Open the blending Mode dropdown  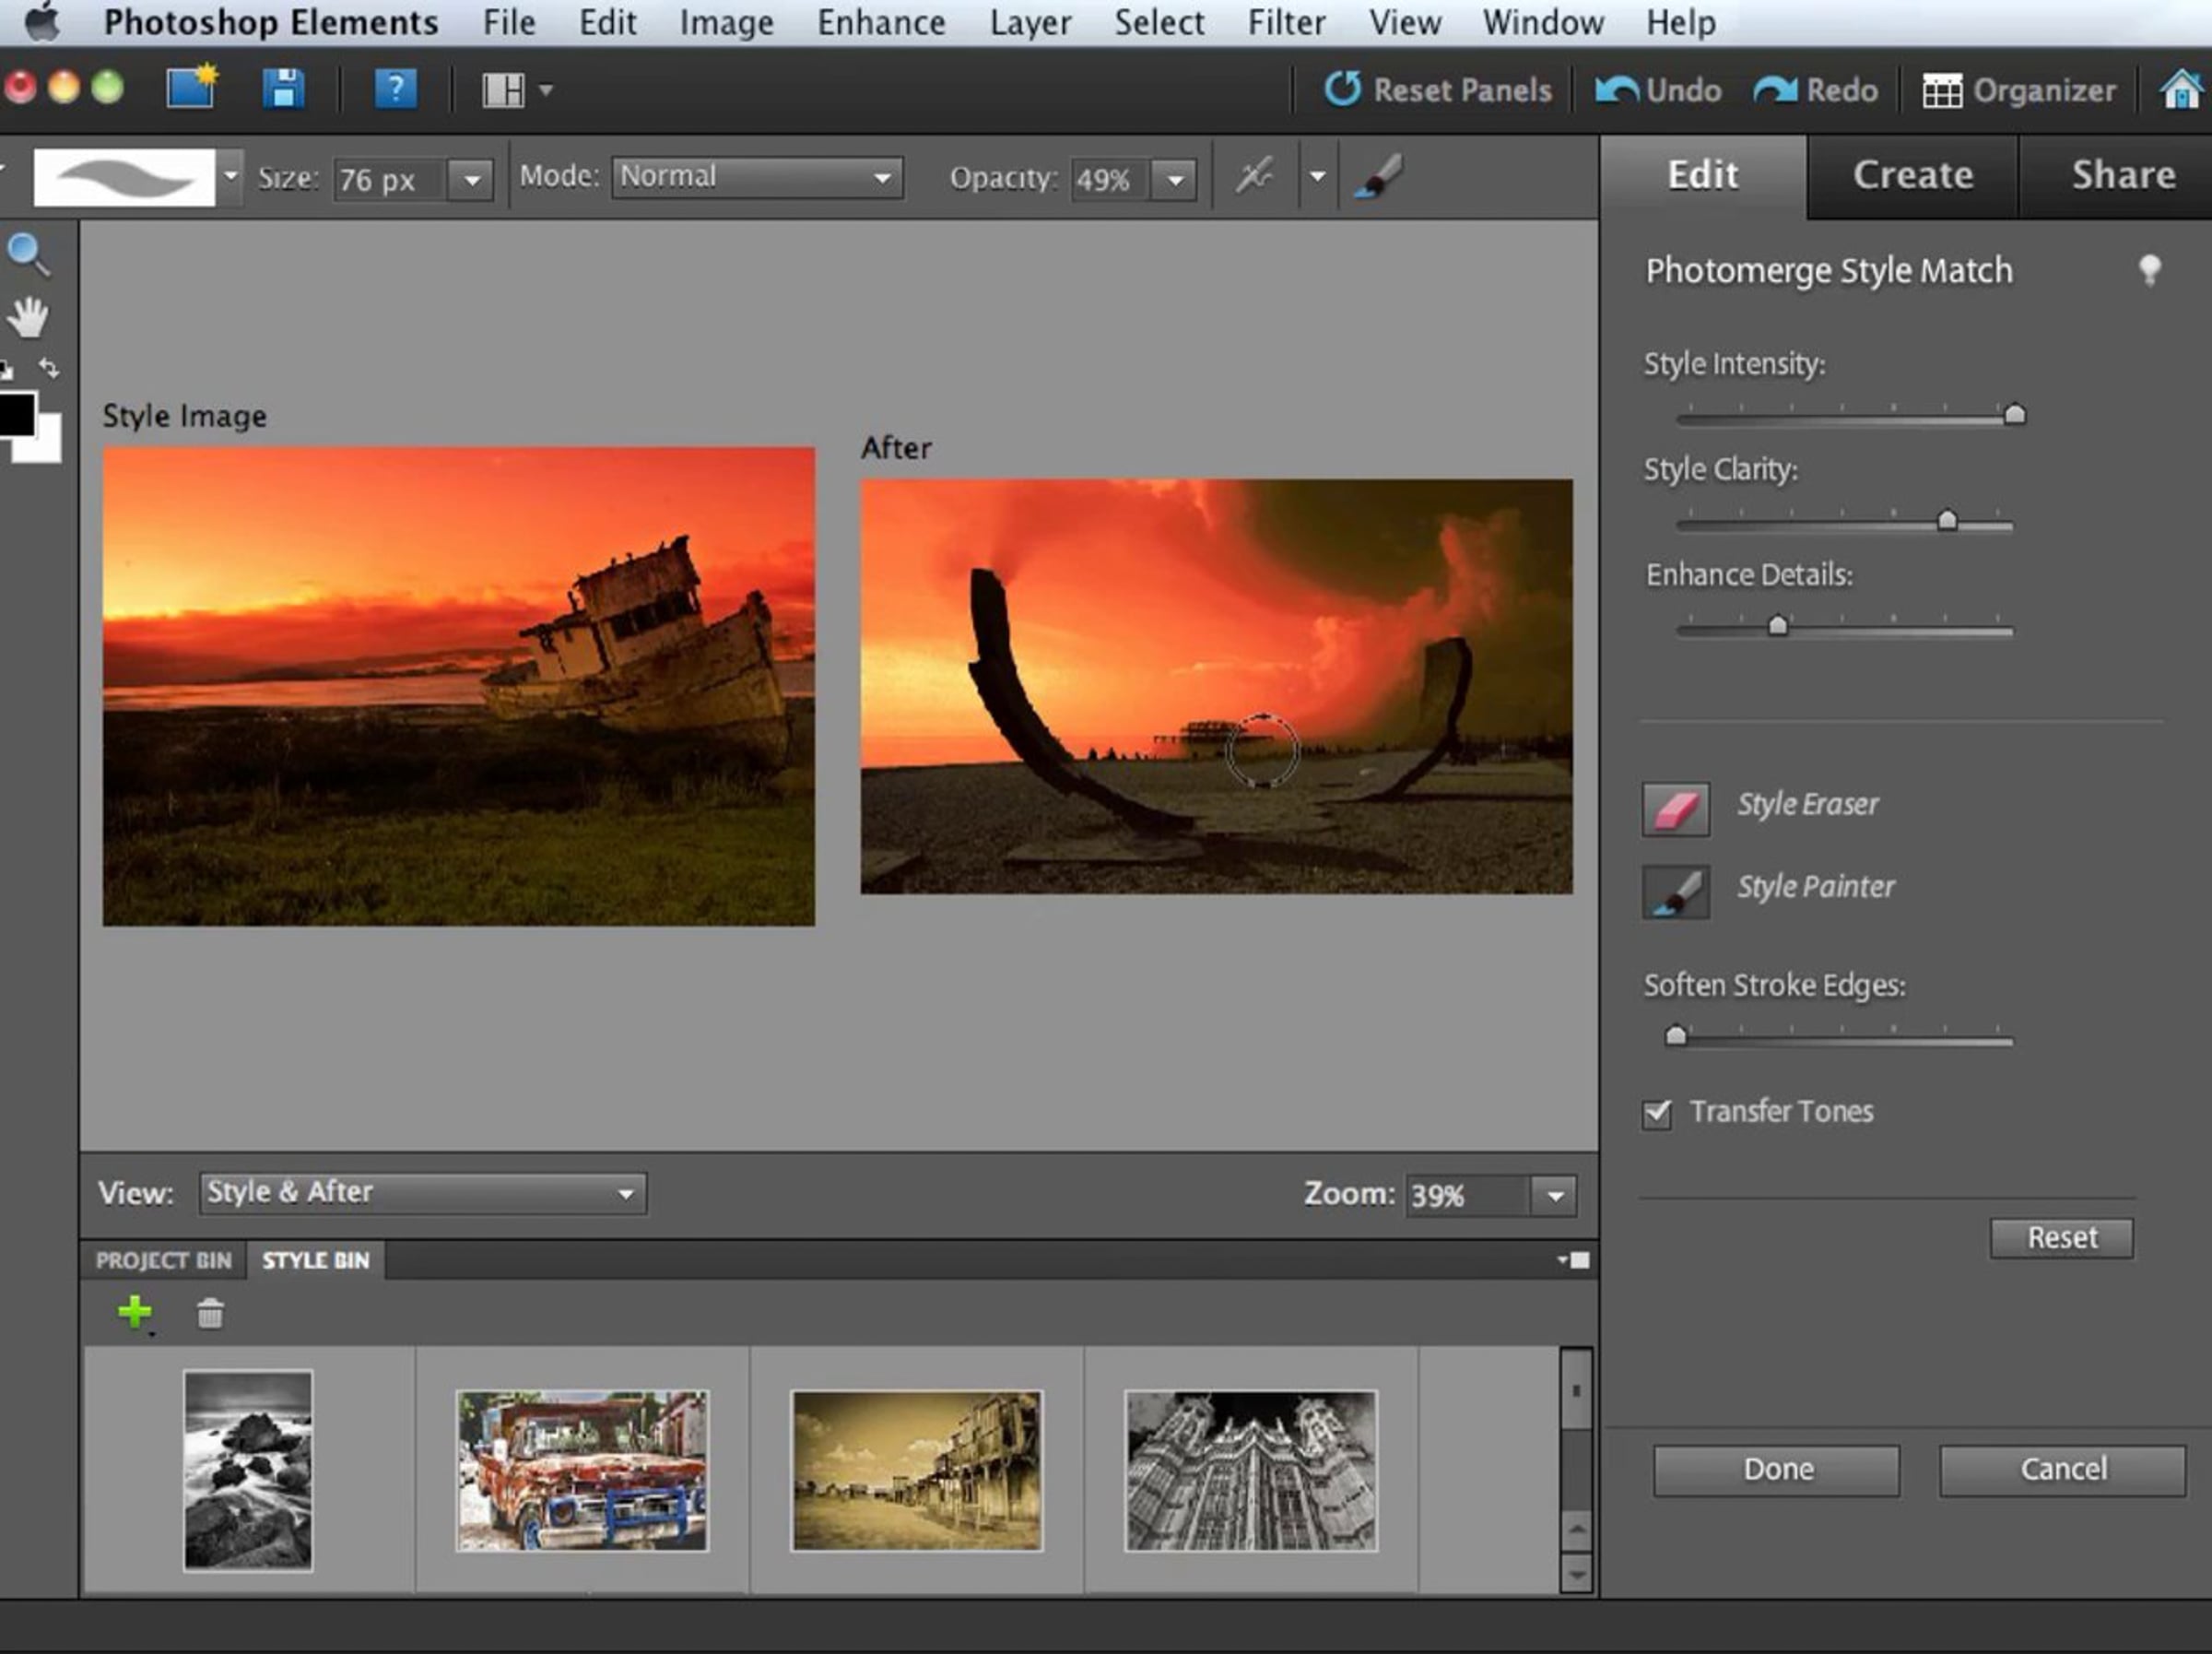(x=757, y=177)
